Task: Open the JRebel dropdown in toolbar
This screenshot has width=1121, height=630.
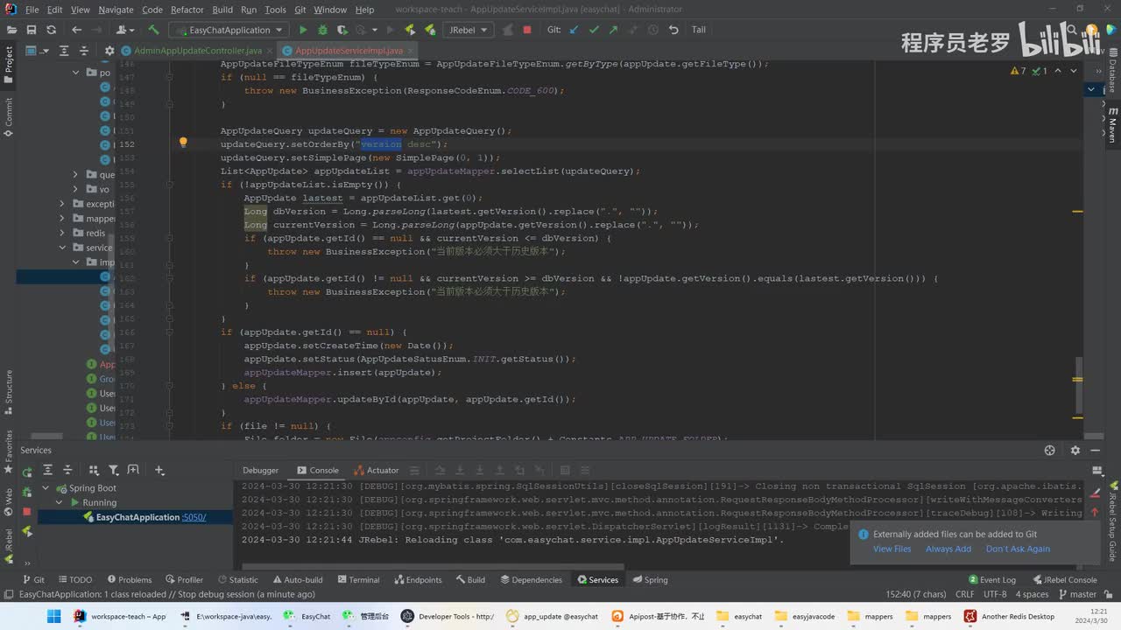Action: tap(469, 30)
